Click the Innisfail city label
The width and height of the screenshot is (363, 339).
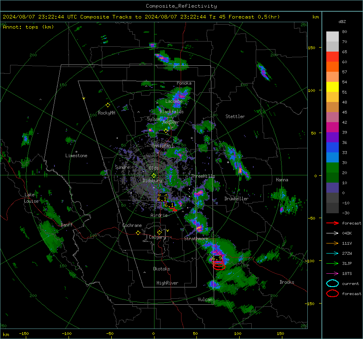click(163, 146)
